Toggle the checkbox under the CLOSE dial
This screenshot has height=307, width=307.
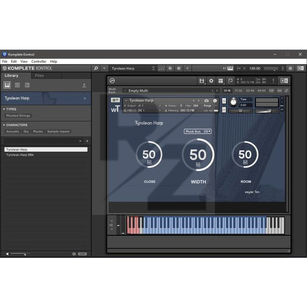149,162
